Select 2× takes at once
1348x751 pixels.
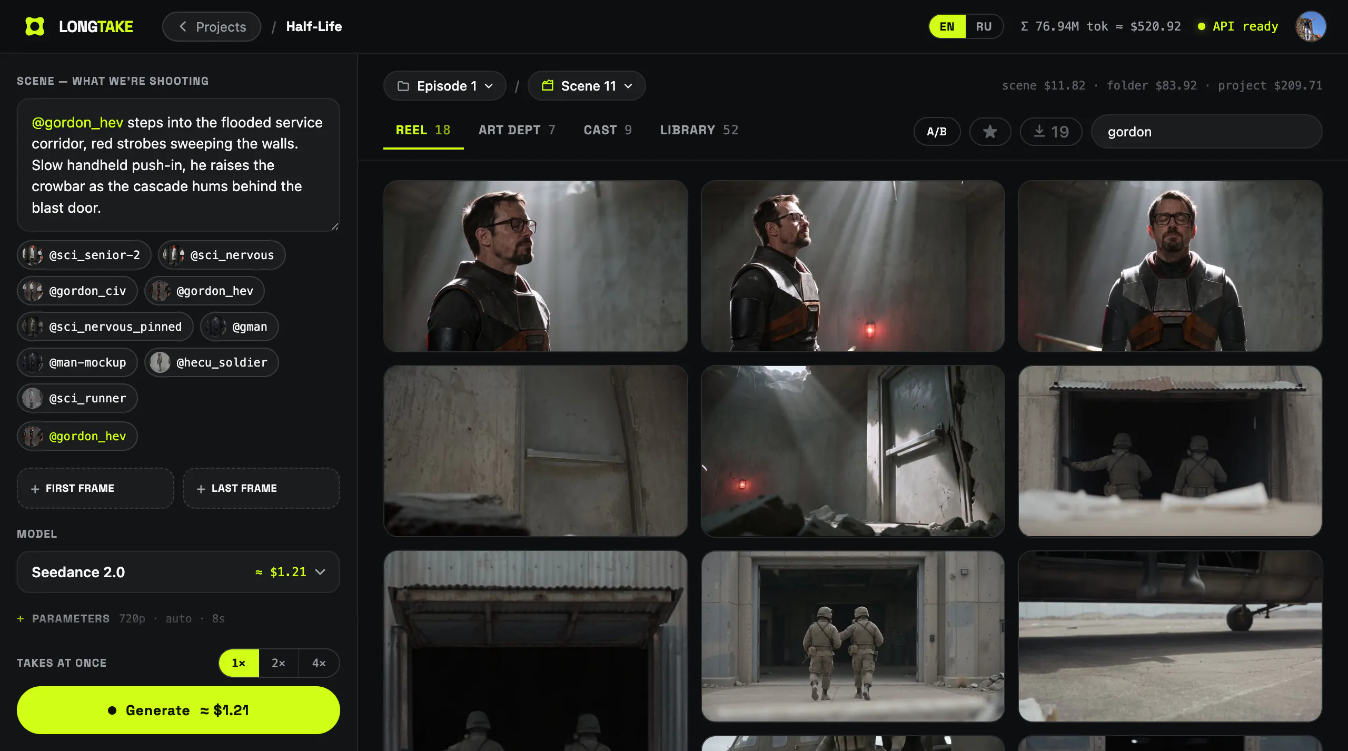(279, 663)
